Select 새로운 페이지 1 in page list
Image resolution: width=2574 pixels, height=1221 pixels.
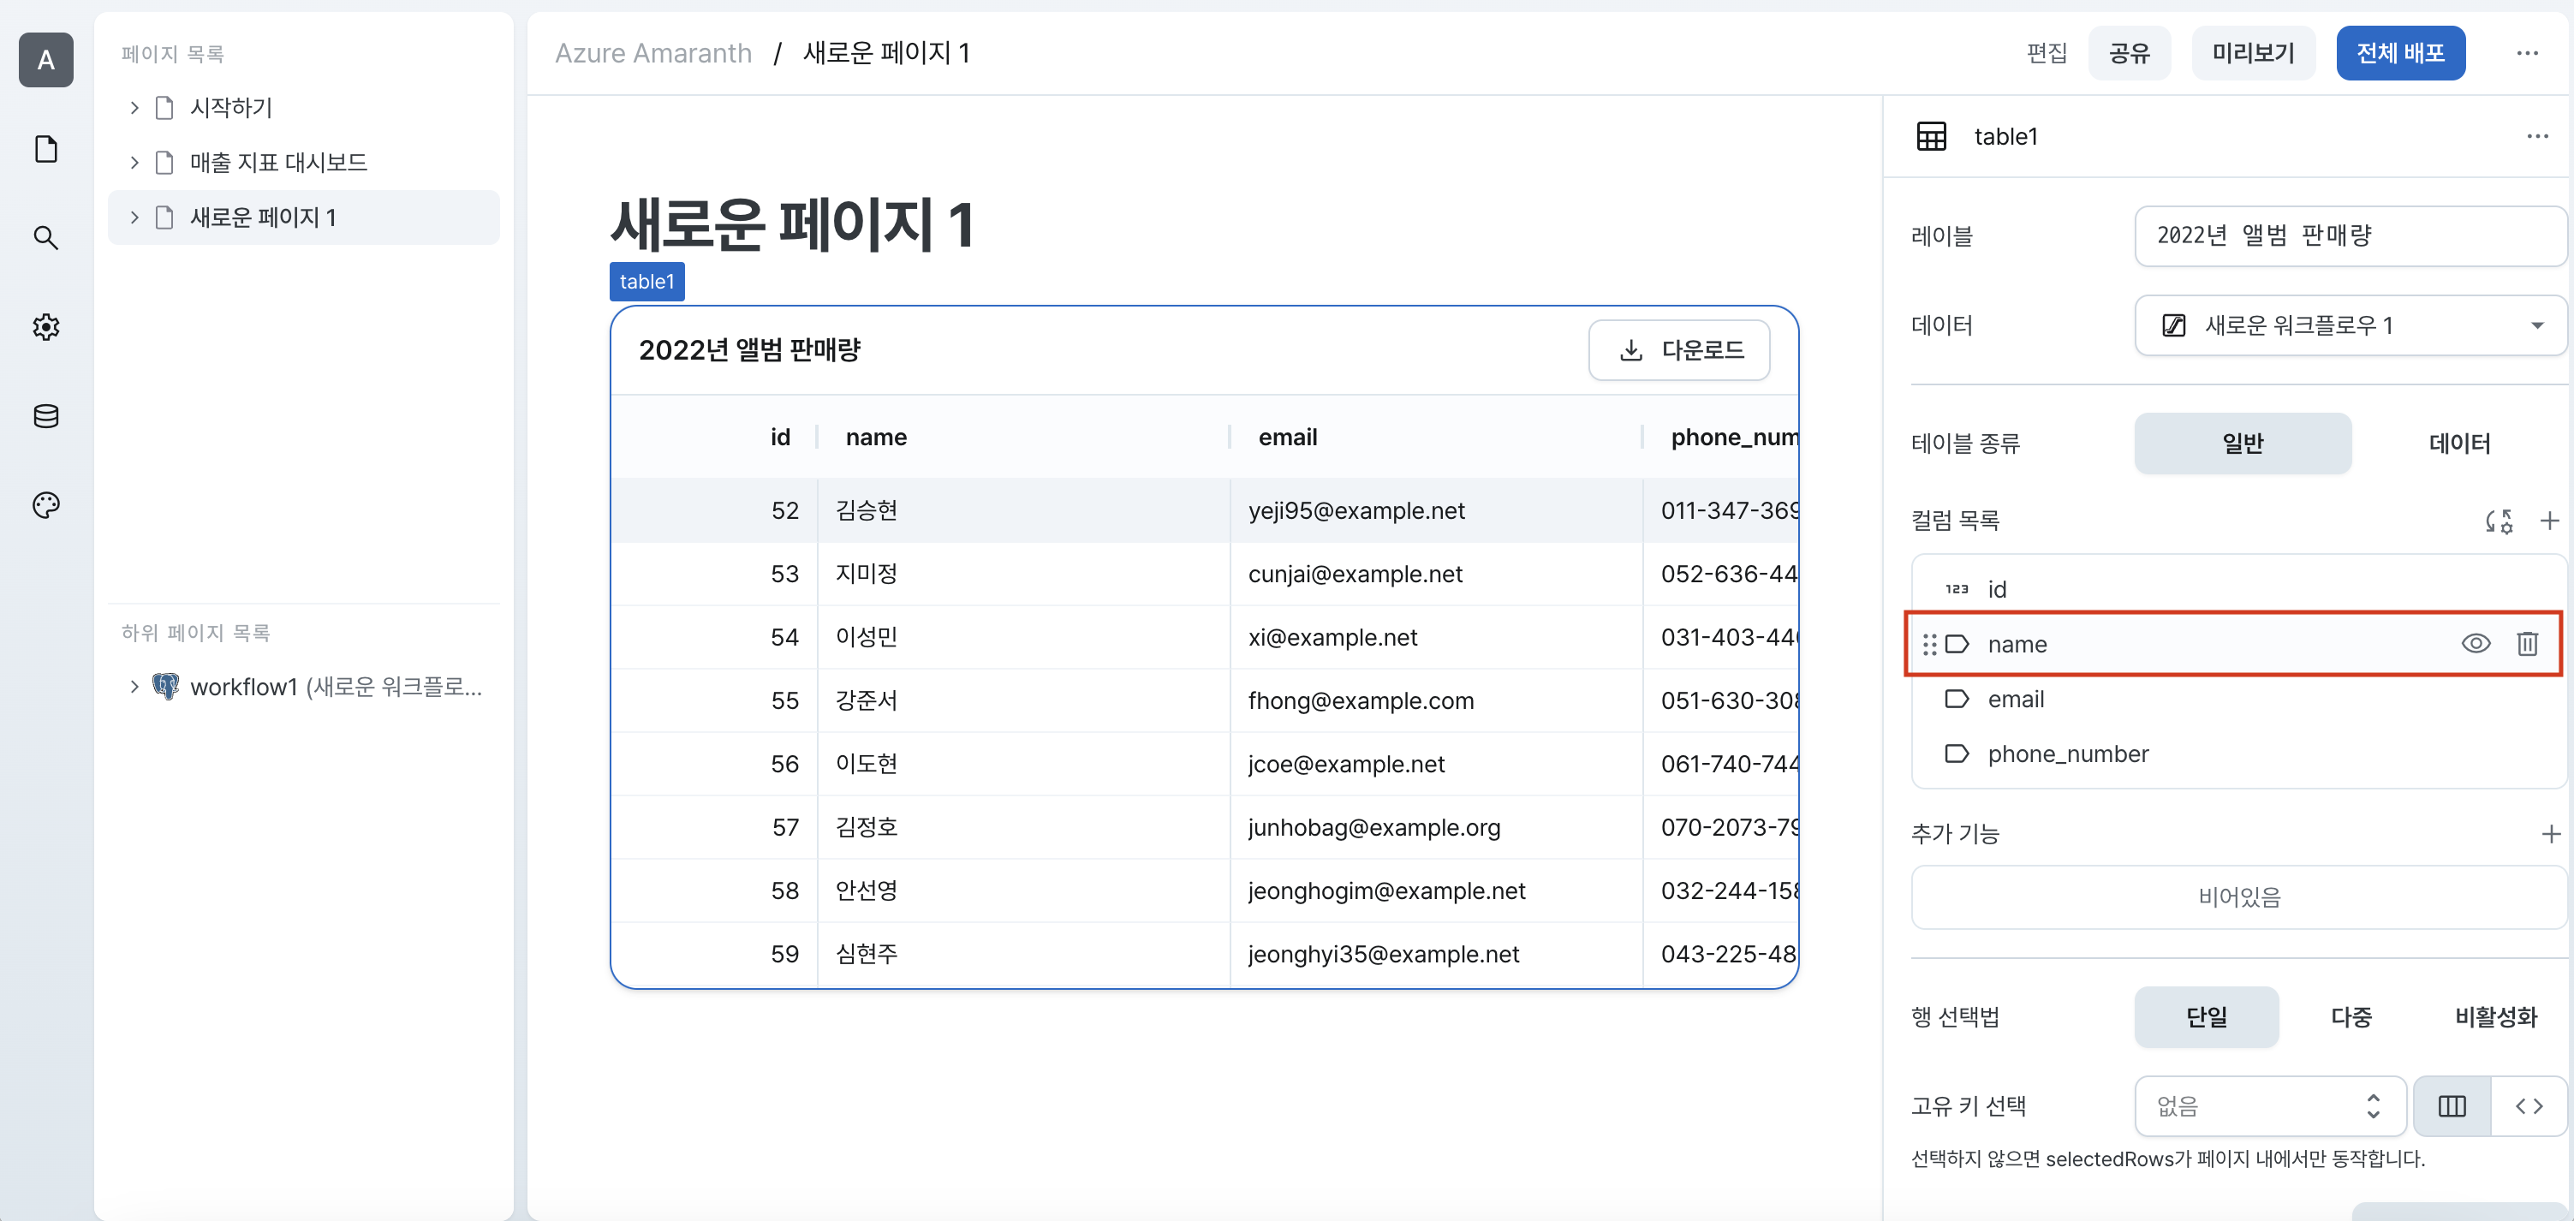click(x=304, y=217)
